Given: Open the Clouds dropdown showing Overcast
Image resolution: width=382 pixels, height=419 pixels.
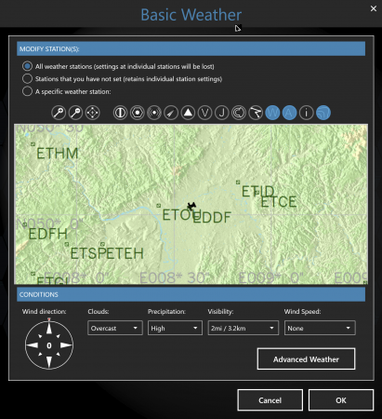Looking at the screenshot, I should [x=115, y=328].
